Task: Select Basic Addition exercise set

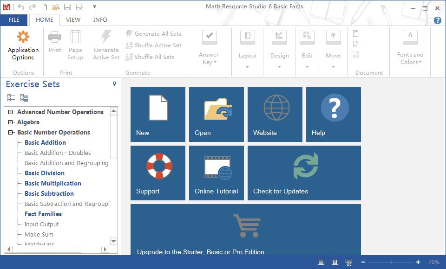Action: [45, 142]
